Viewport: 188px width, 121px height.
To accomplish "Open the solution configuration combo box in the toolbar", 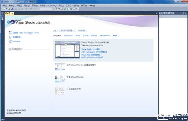I will point(46,9).
